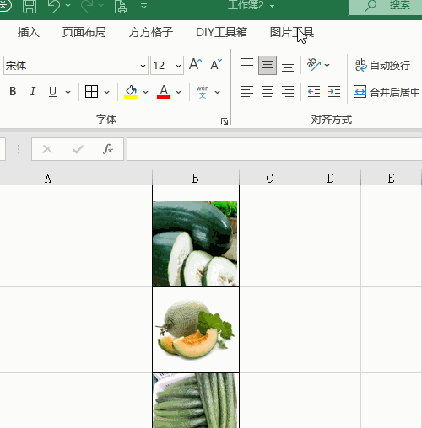Click the formula bar cancel X

pyautogui.click(x=47, y=149)
